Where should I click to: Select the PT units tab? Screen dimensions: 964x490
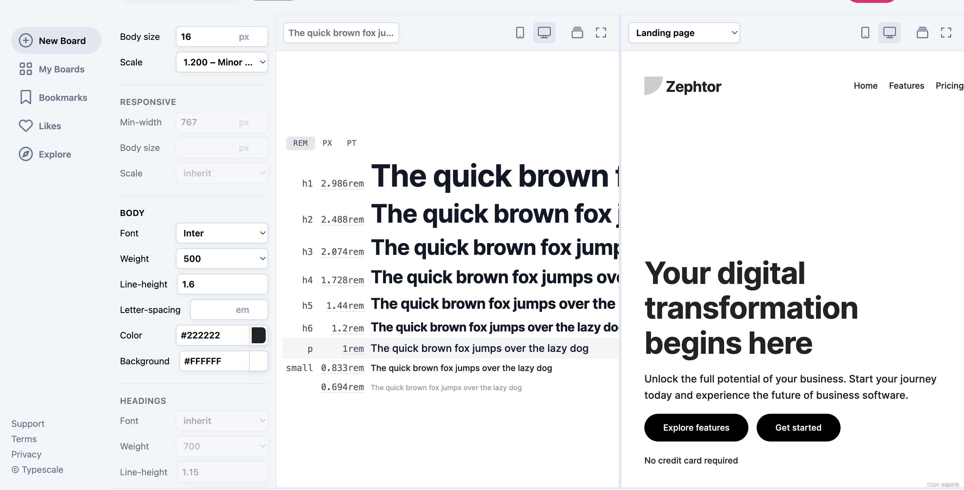[352, 143]
